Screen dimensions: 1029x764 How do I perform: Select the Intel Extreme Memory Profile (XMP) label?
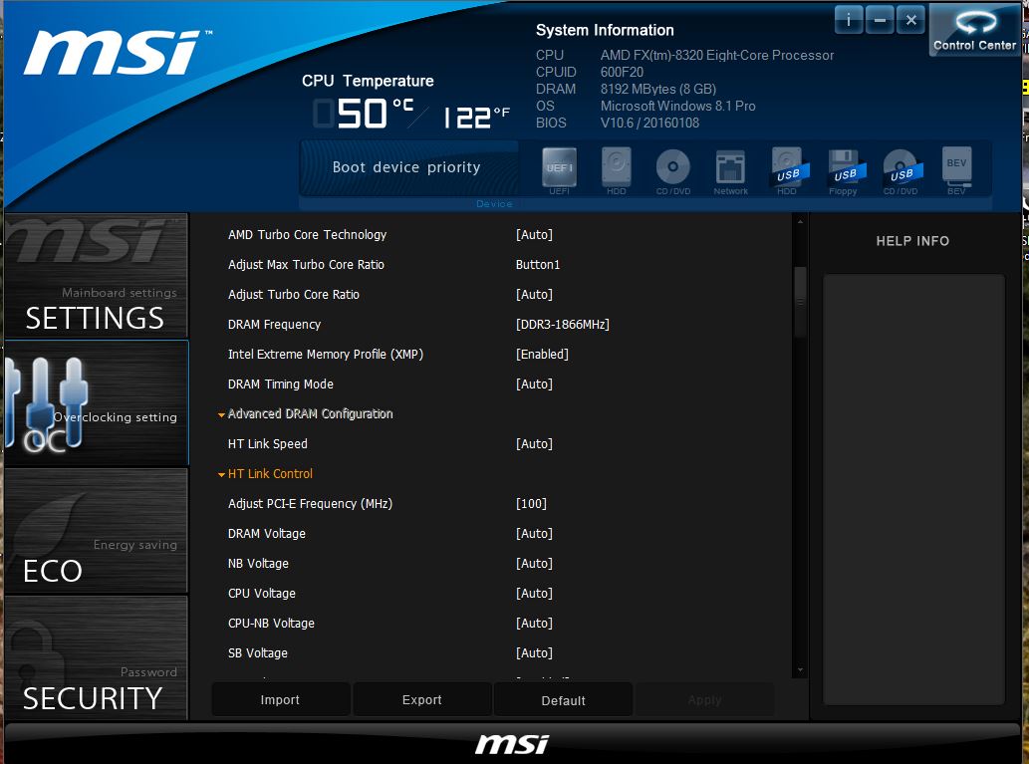[x=326, y=355]
